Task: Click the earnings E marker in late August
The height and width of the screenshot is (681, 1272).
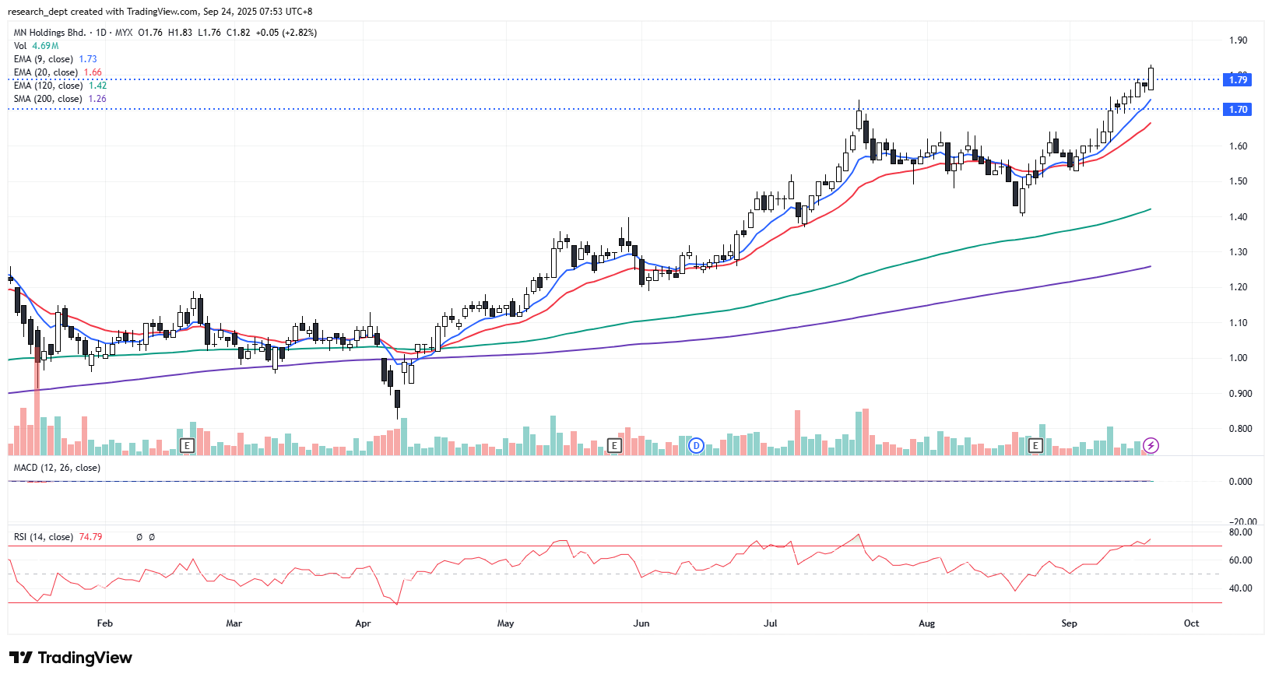Action: point(1035,446)
